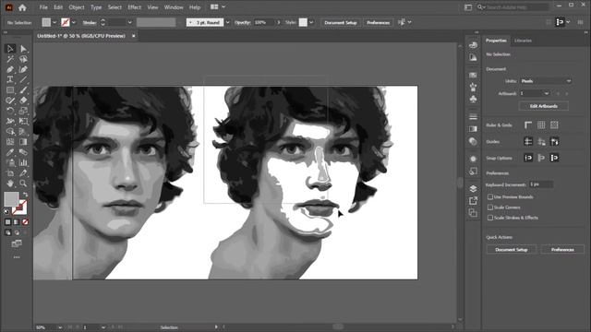Click Document Setup under Quick Actions
The image size is (591, 332).
tap(511, 250)
